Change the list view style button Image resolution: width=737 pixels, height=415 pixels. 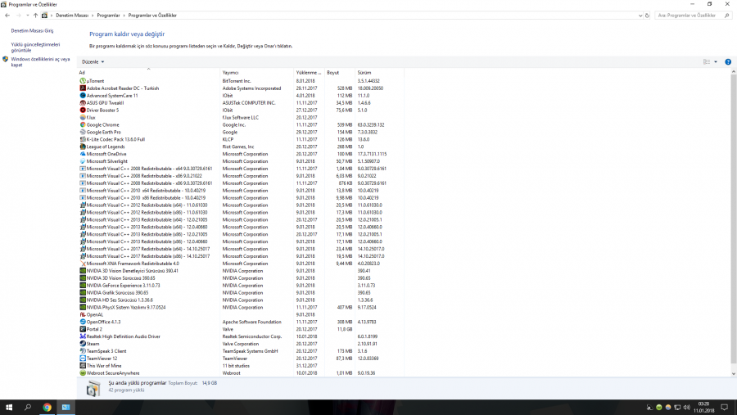pyautogui.click(x=707, y=61)
